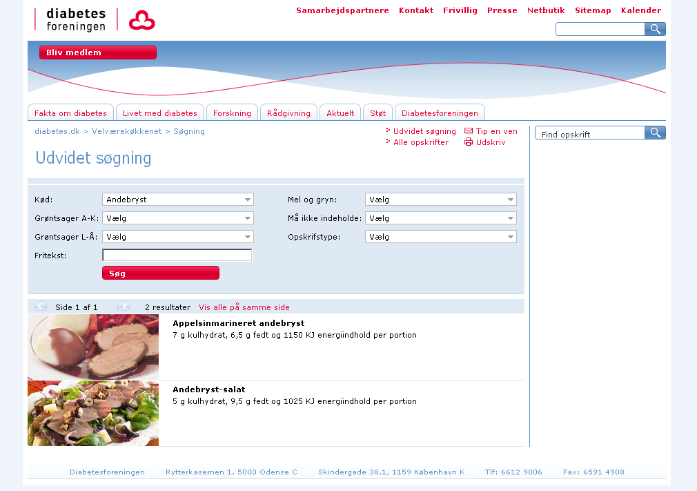Click Vis alle på samme side
Viewport: 697px width, 491px height.
pyautogui.click(x=244, y=307)
